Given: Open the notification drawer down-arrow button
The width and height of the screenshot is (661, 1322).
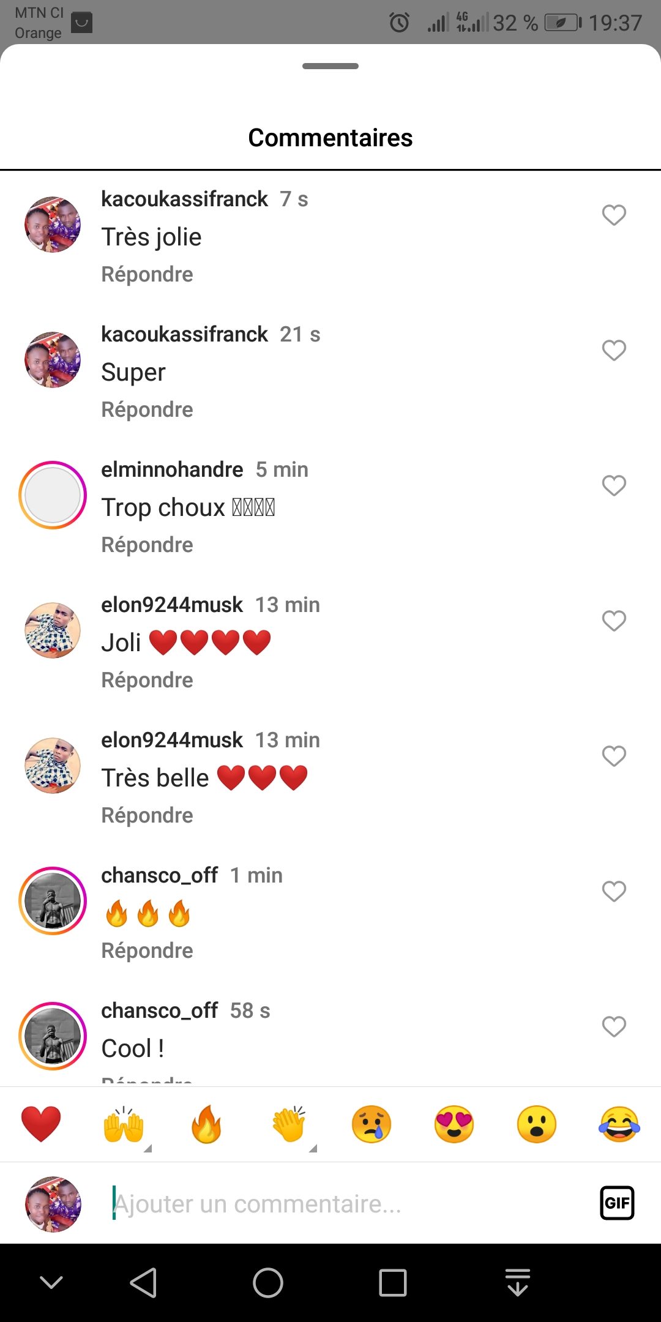Looking at the screenshot, I should point(518,1282).
